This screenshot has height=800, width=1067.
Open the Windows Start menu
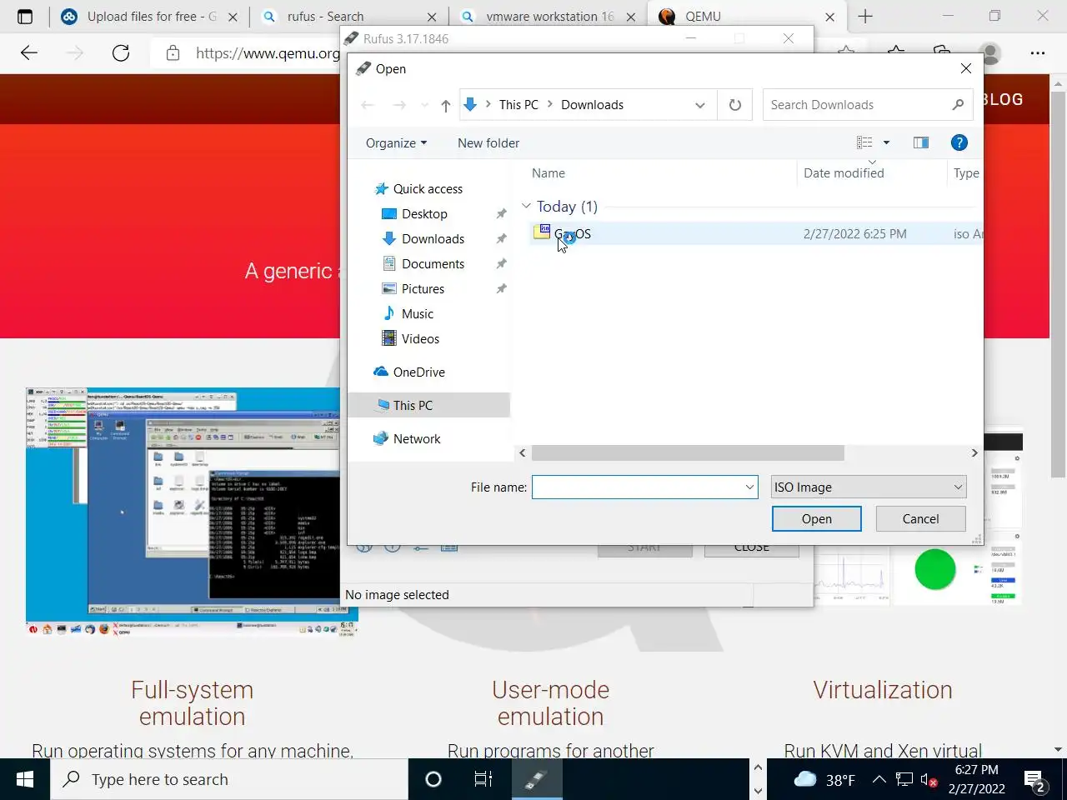pos(25,779)
